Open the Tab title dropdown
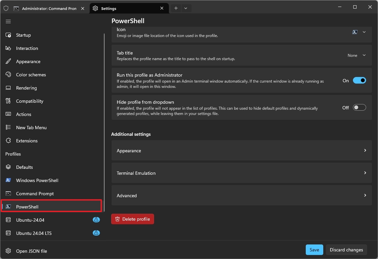This screenshot has height=259, width=378. tap(357, 55)
